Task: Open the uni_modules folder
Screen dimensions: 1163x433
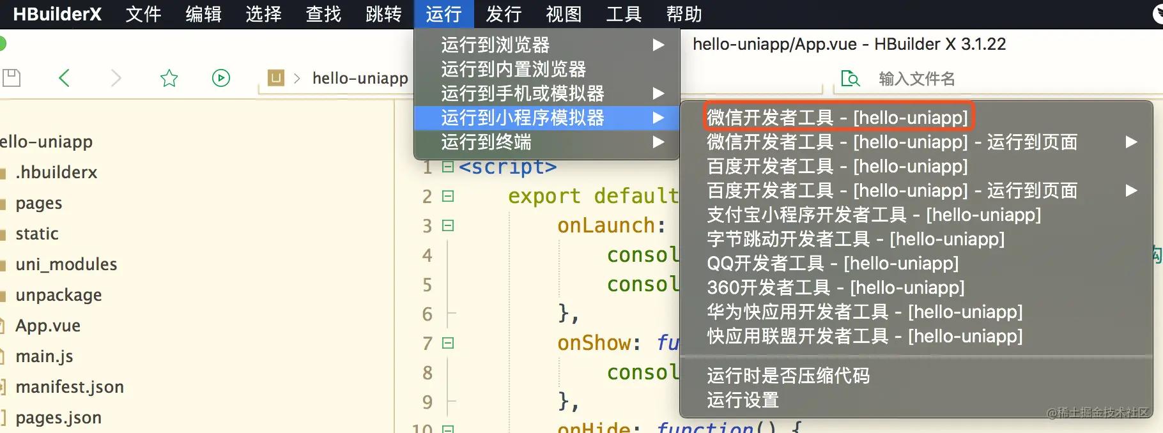Action: [66, 264]
